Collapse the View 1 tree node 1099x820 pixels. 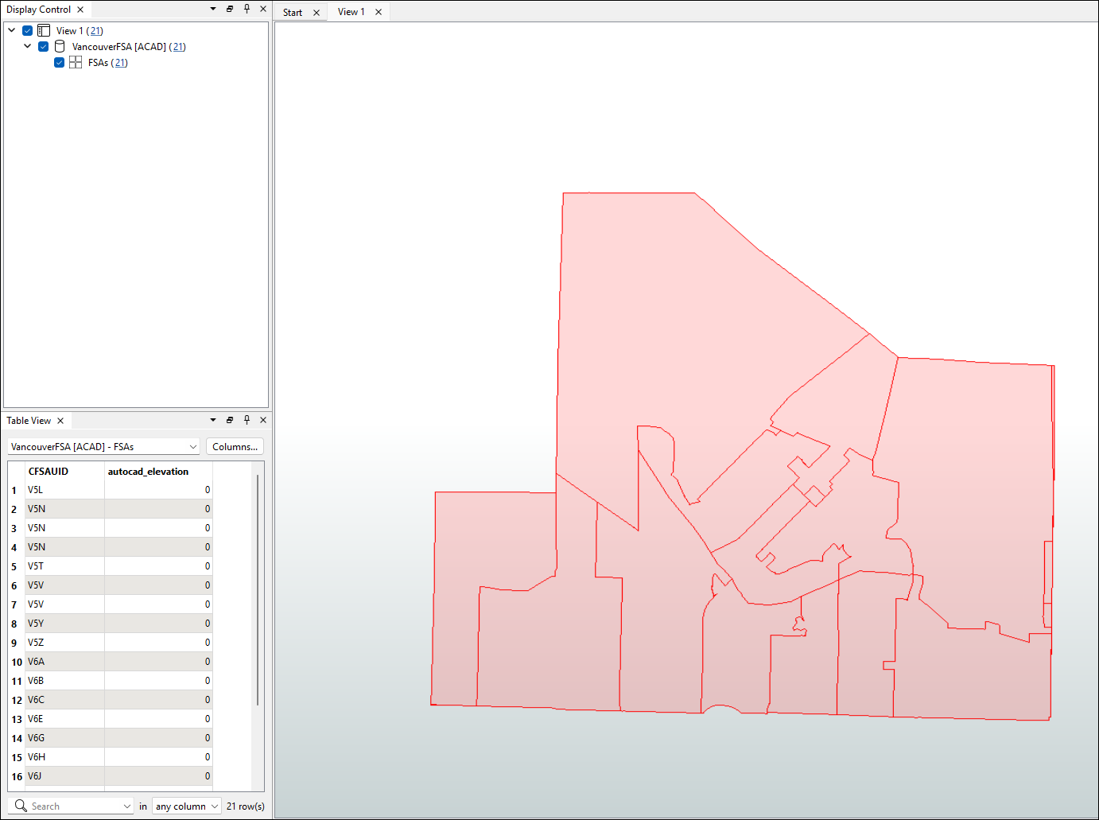click(x=12, y=30)
